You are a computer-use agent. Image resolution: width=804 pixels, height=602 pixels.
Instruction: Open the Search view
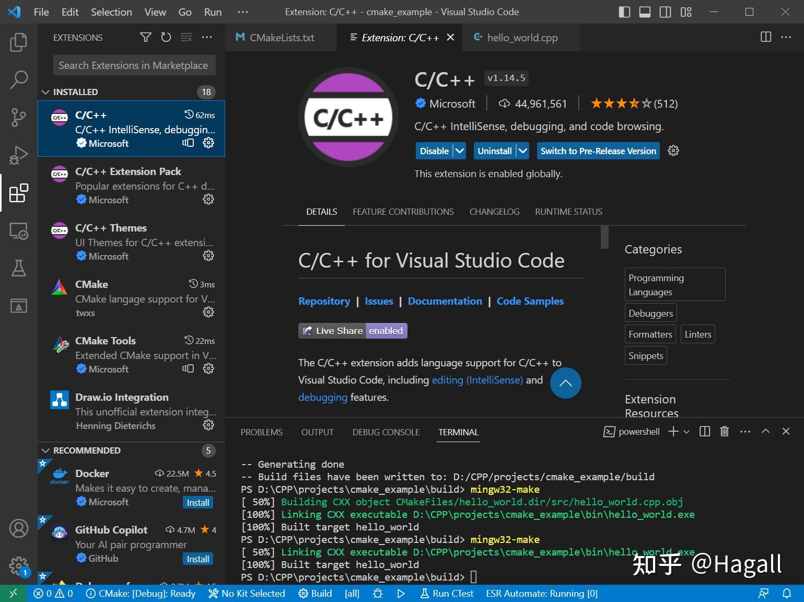click(19, 79)
